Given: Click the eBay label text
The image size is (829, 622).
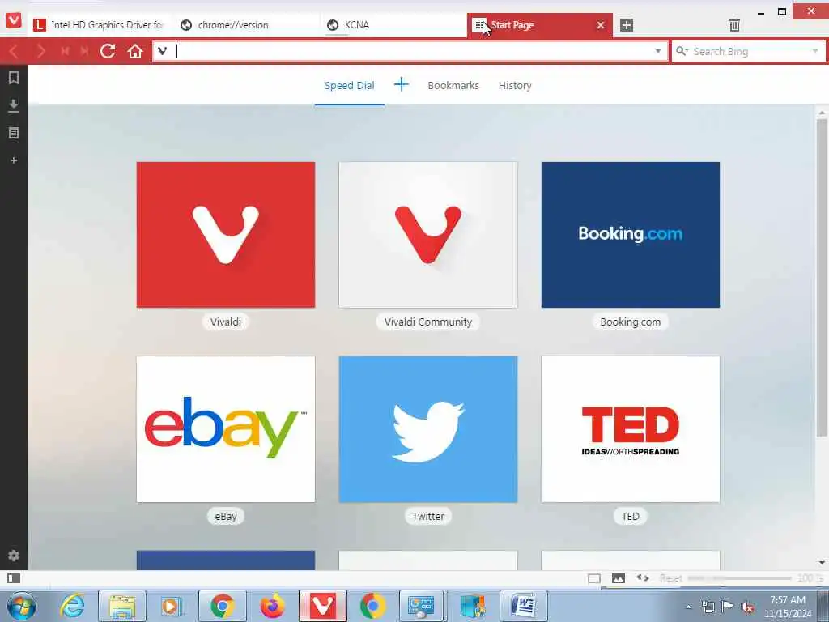Looking at the screenshot, I should [x=226, y=516].
